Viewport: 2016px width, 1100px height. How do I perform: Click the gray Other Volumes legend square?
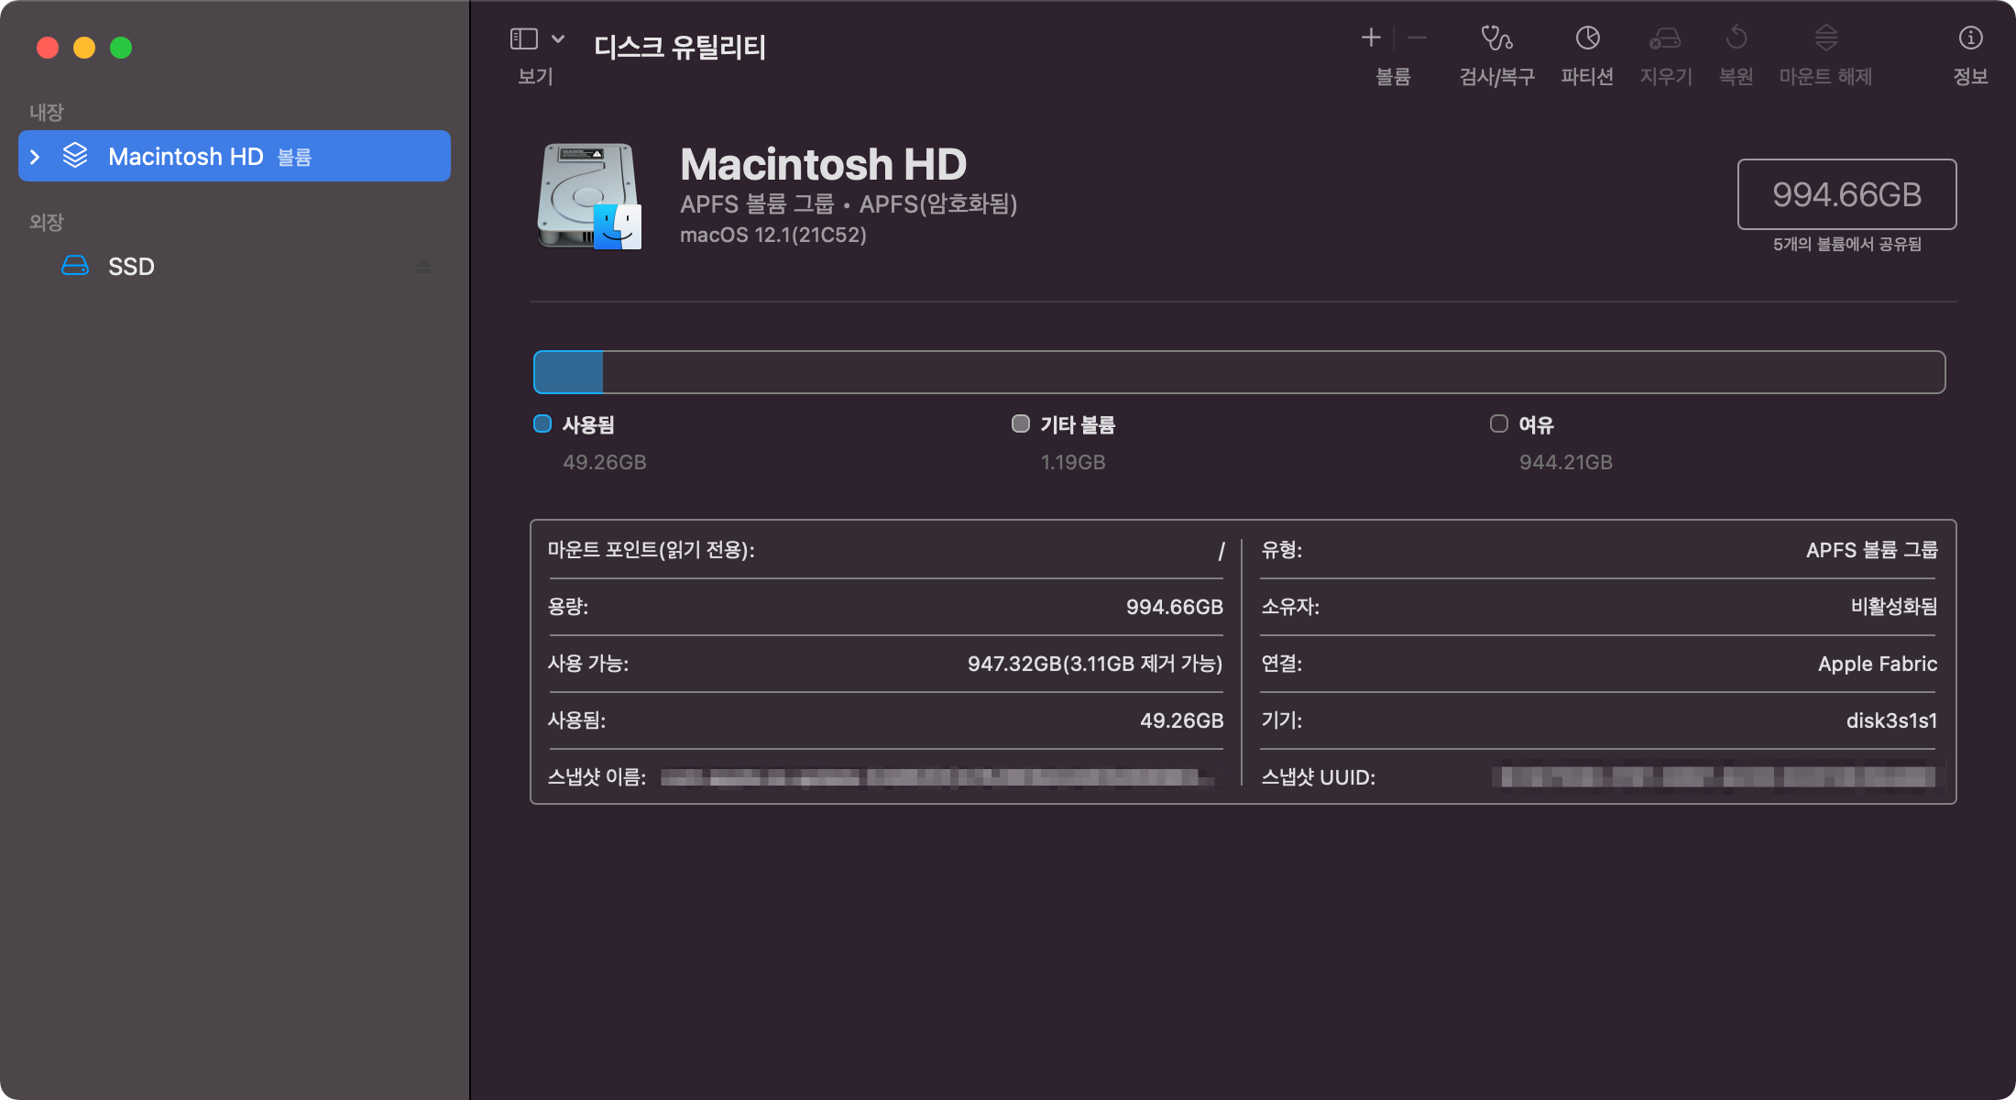coord(1020,423)
